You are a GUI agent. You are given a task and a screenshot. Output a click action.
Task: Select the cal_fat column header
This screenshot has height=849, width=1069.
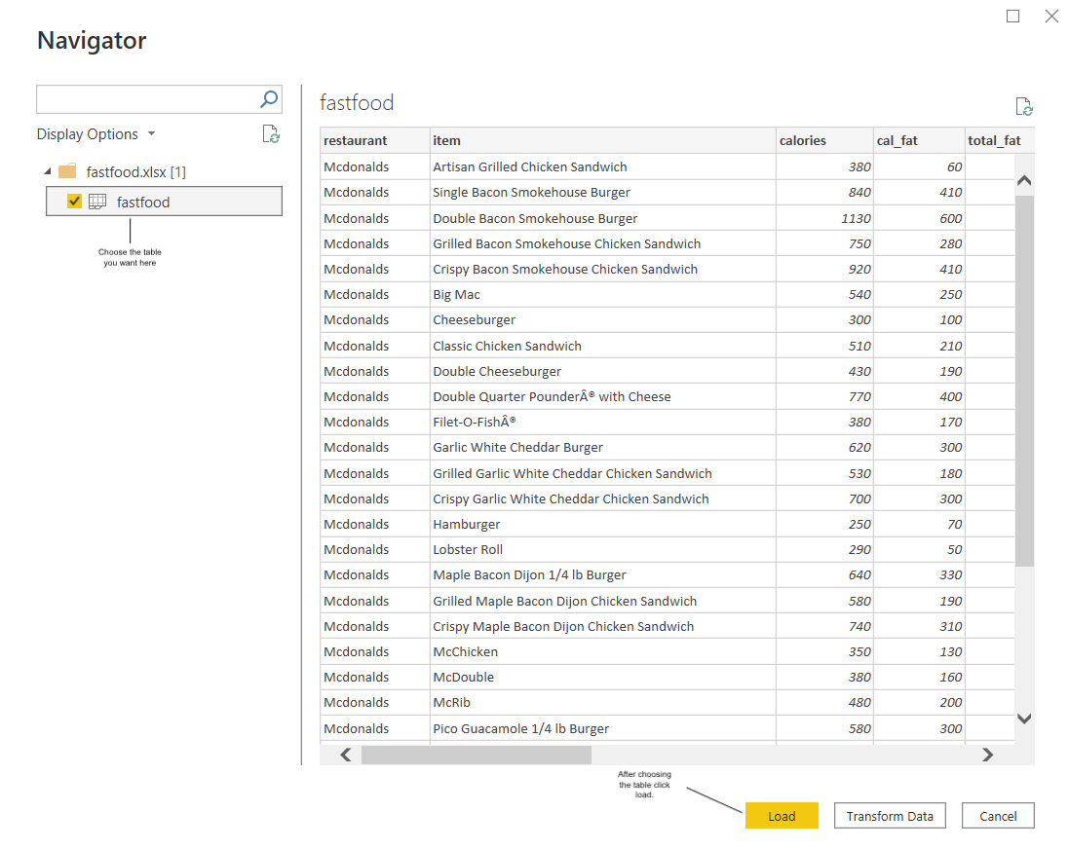(919, 140)
